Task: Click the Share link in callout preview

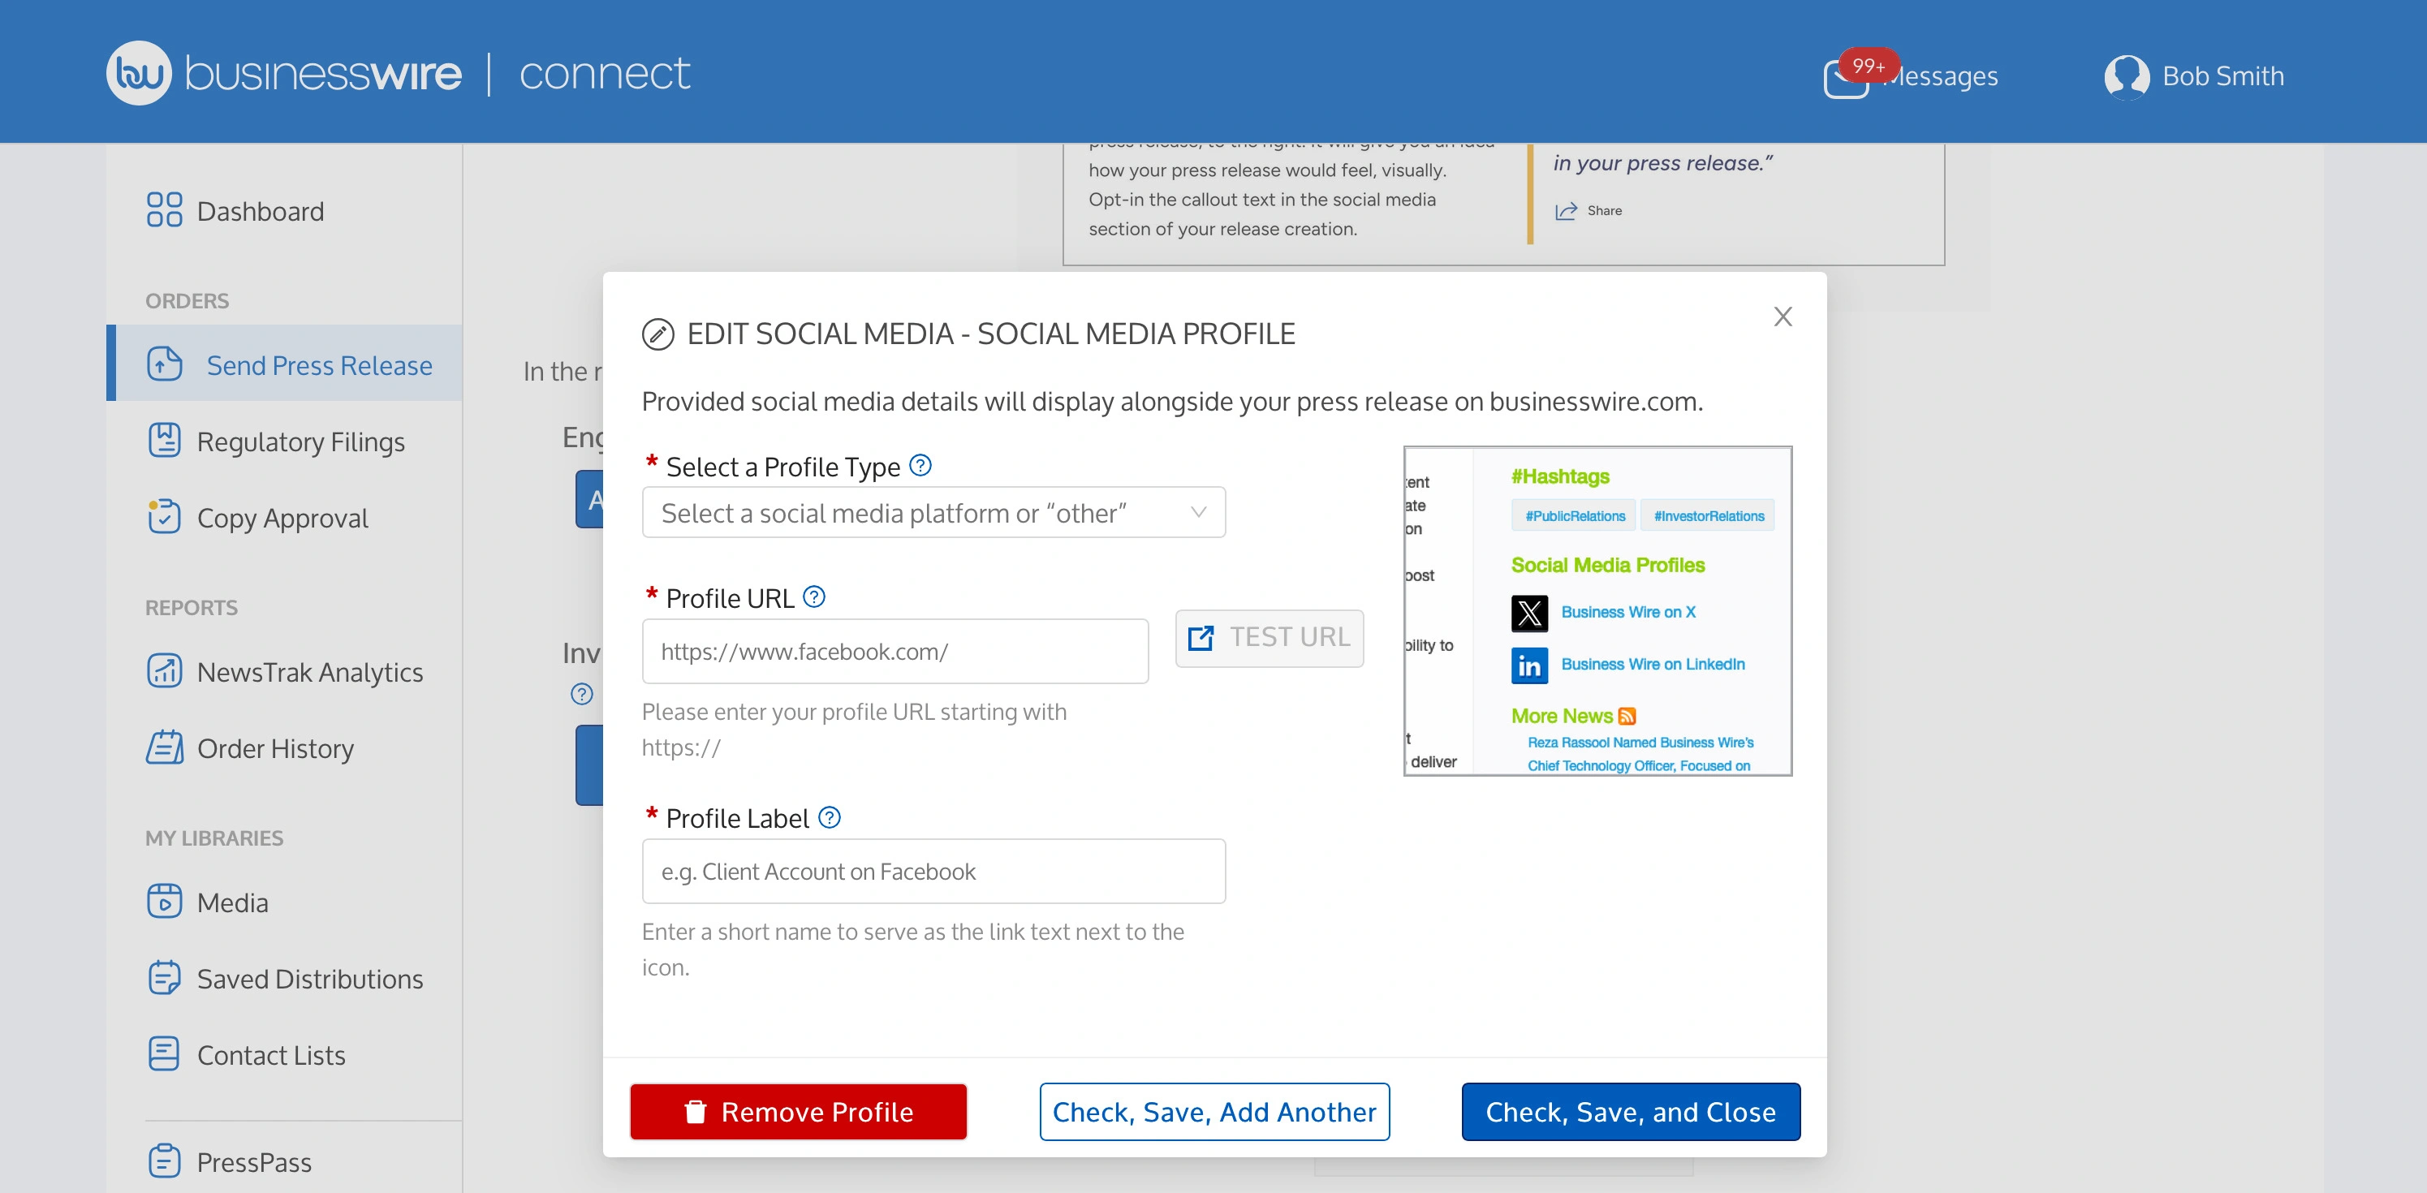Action: click(1605, 210)
